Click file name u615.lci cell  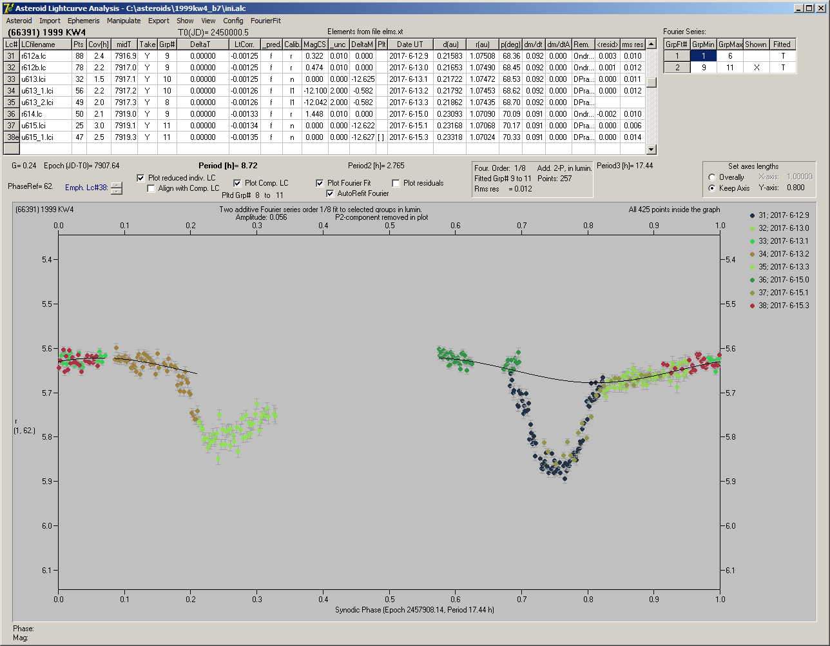pyautogui.click(x=45, y=126)
